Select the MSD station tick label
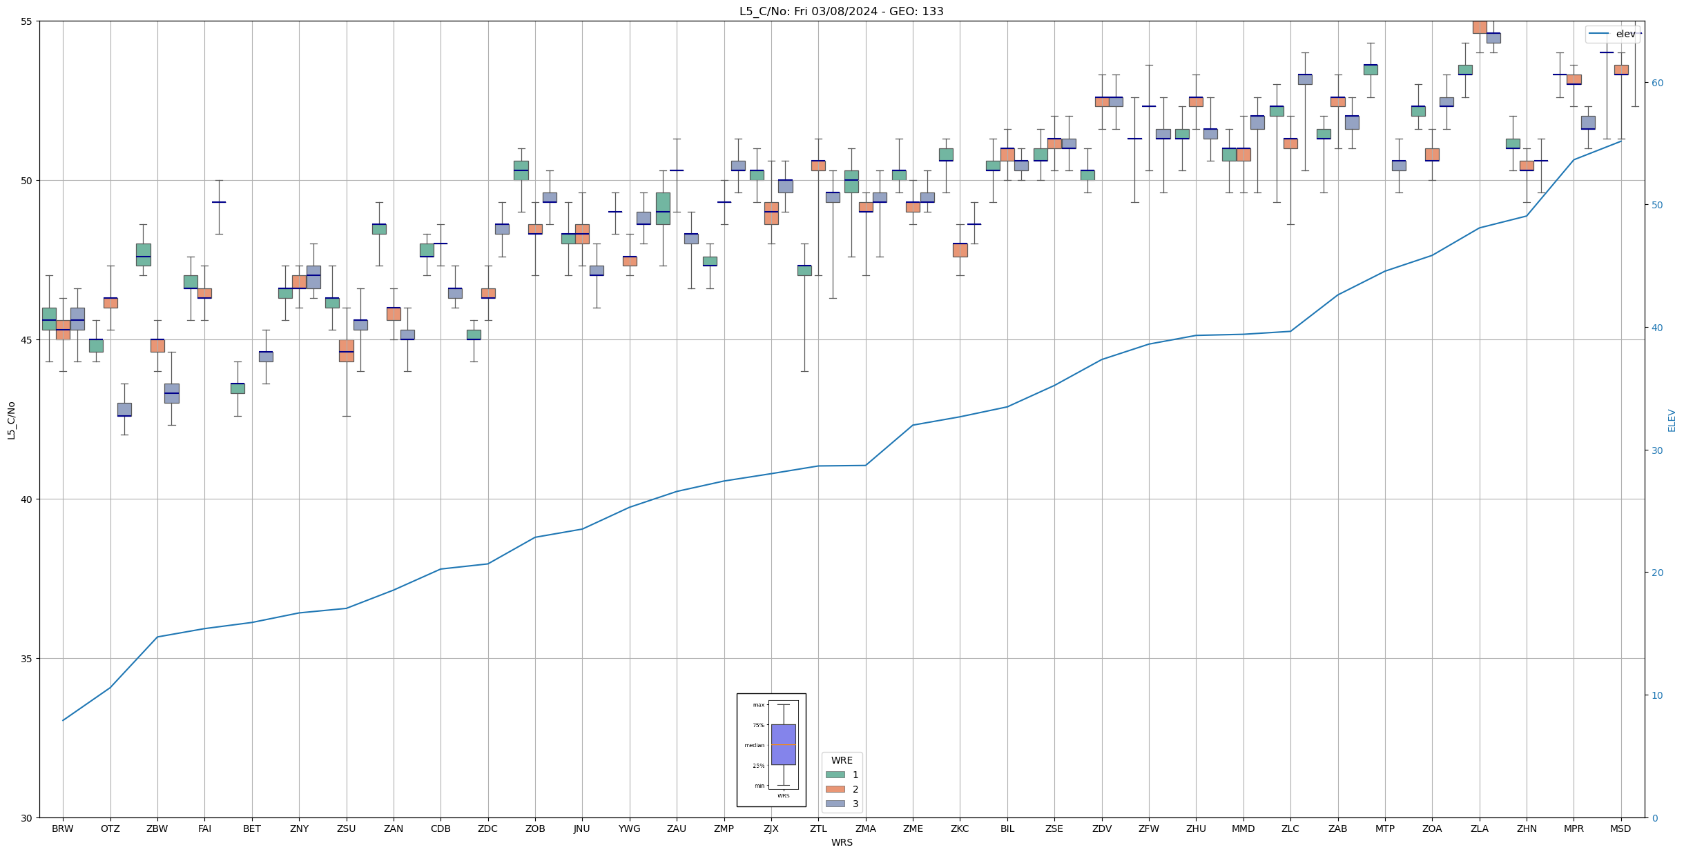The height and width of the screenshot is (854, 1684). coord(1620,828)
